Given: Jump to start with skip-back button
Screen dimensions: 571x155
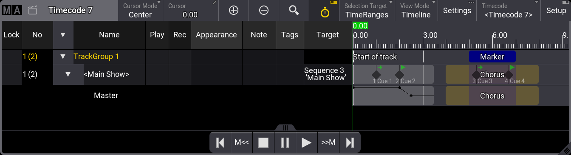Looking at the screenshot, I should 220,143.
